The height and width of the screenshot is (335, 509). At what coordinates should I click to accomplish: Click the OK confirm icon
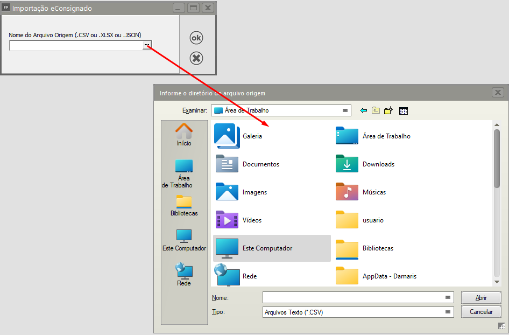tap(196, 38)
